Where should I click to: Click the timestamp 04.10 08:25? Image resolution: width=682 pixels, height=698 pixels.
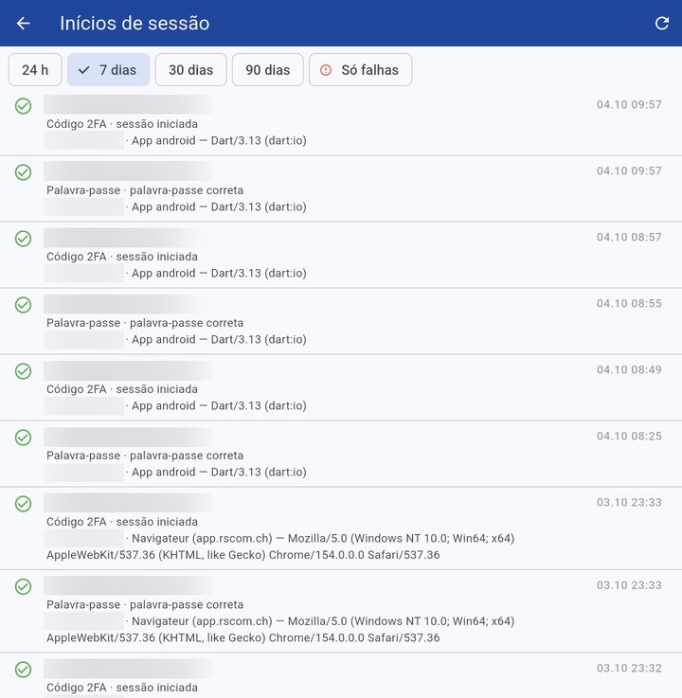[629, 437]
